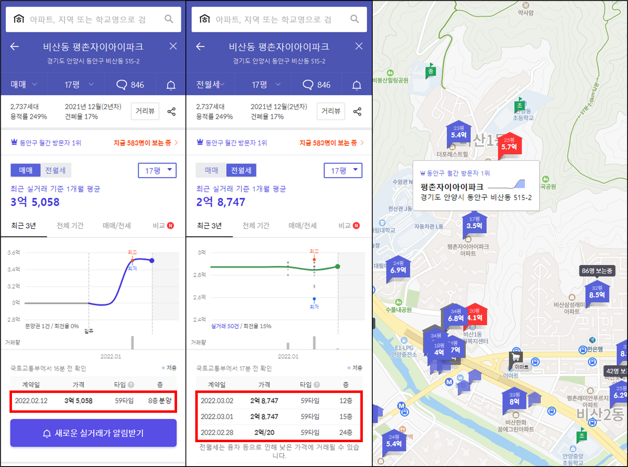Open the 전체 기간 tab in the middle panel
This screenshot has height=467, width=628.
pyautogui.click(x=256, y=226)
